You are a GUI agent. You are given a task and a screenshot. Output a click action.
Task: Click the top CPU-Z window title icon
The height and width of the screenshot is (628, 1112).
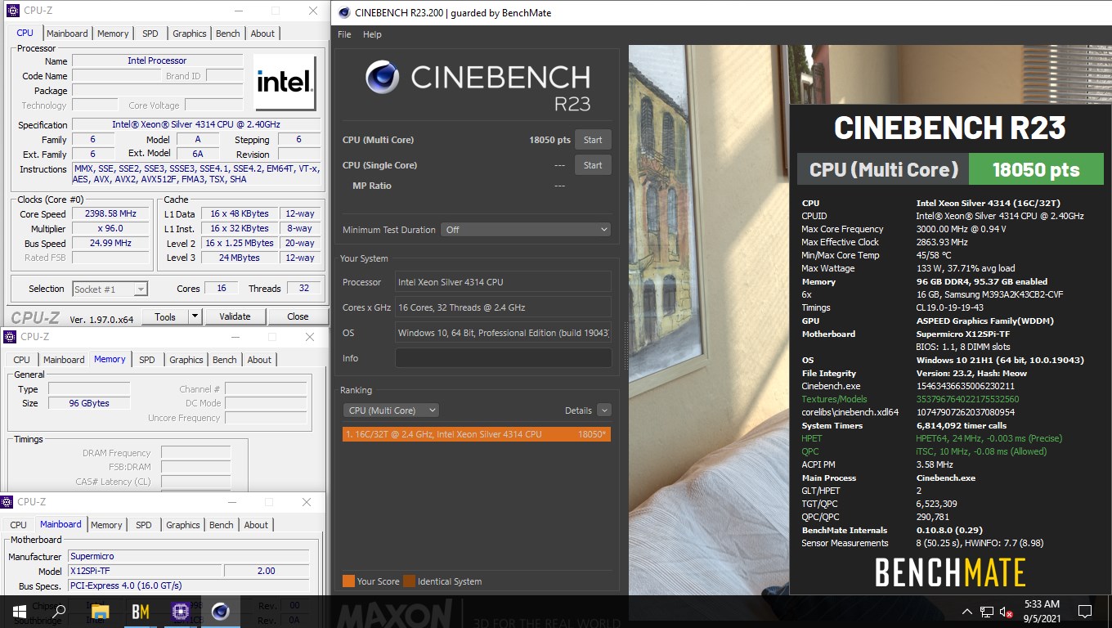click(x=11, y=11)
